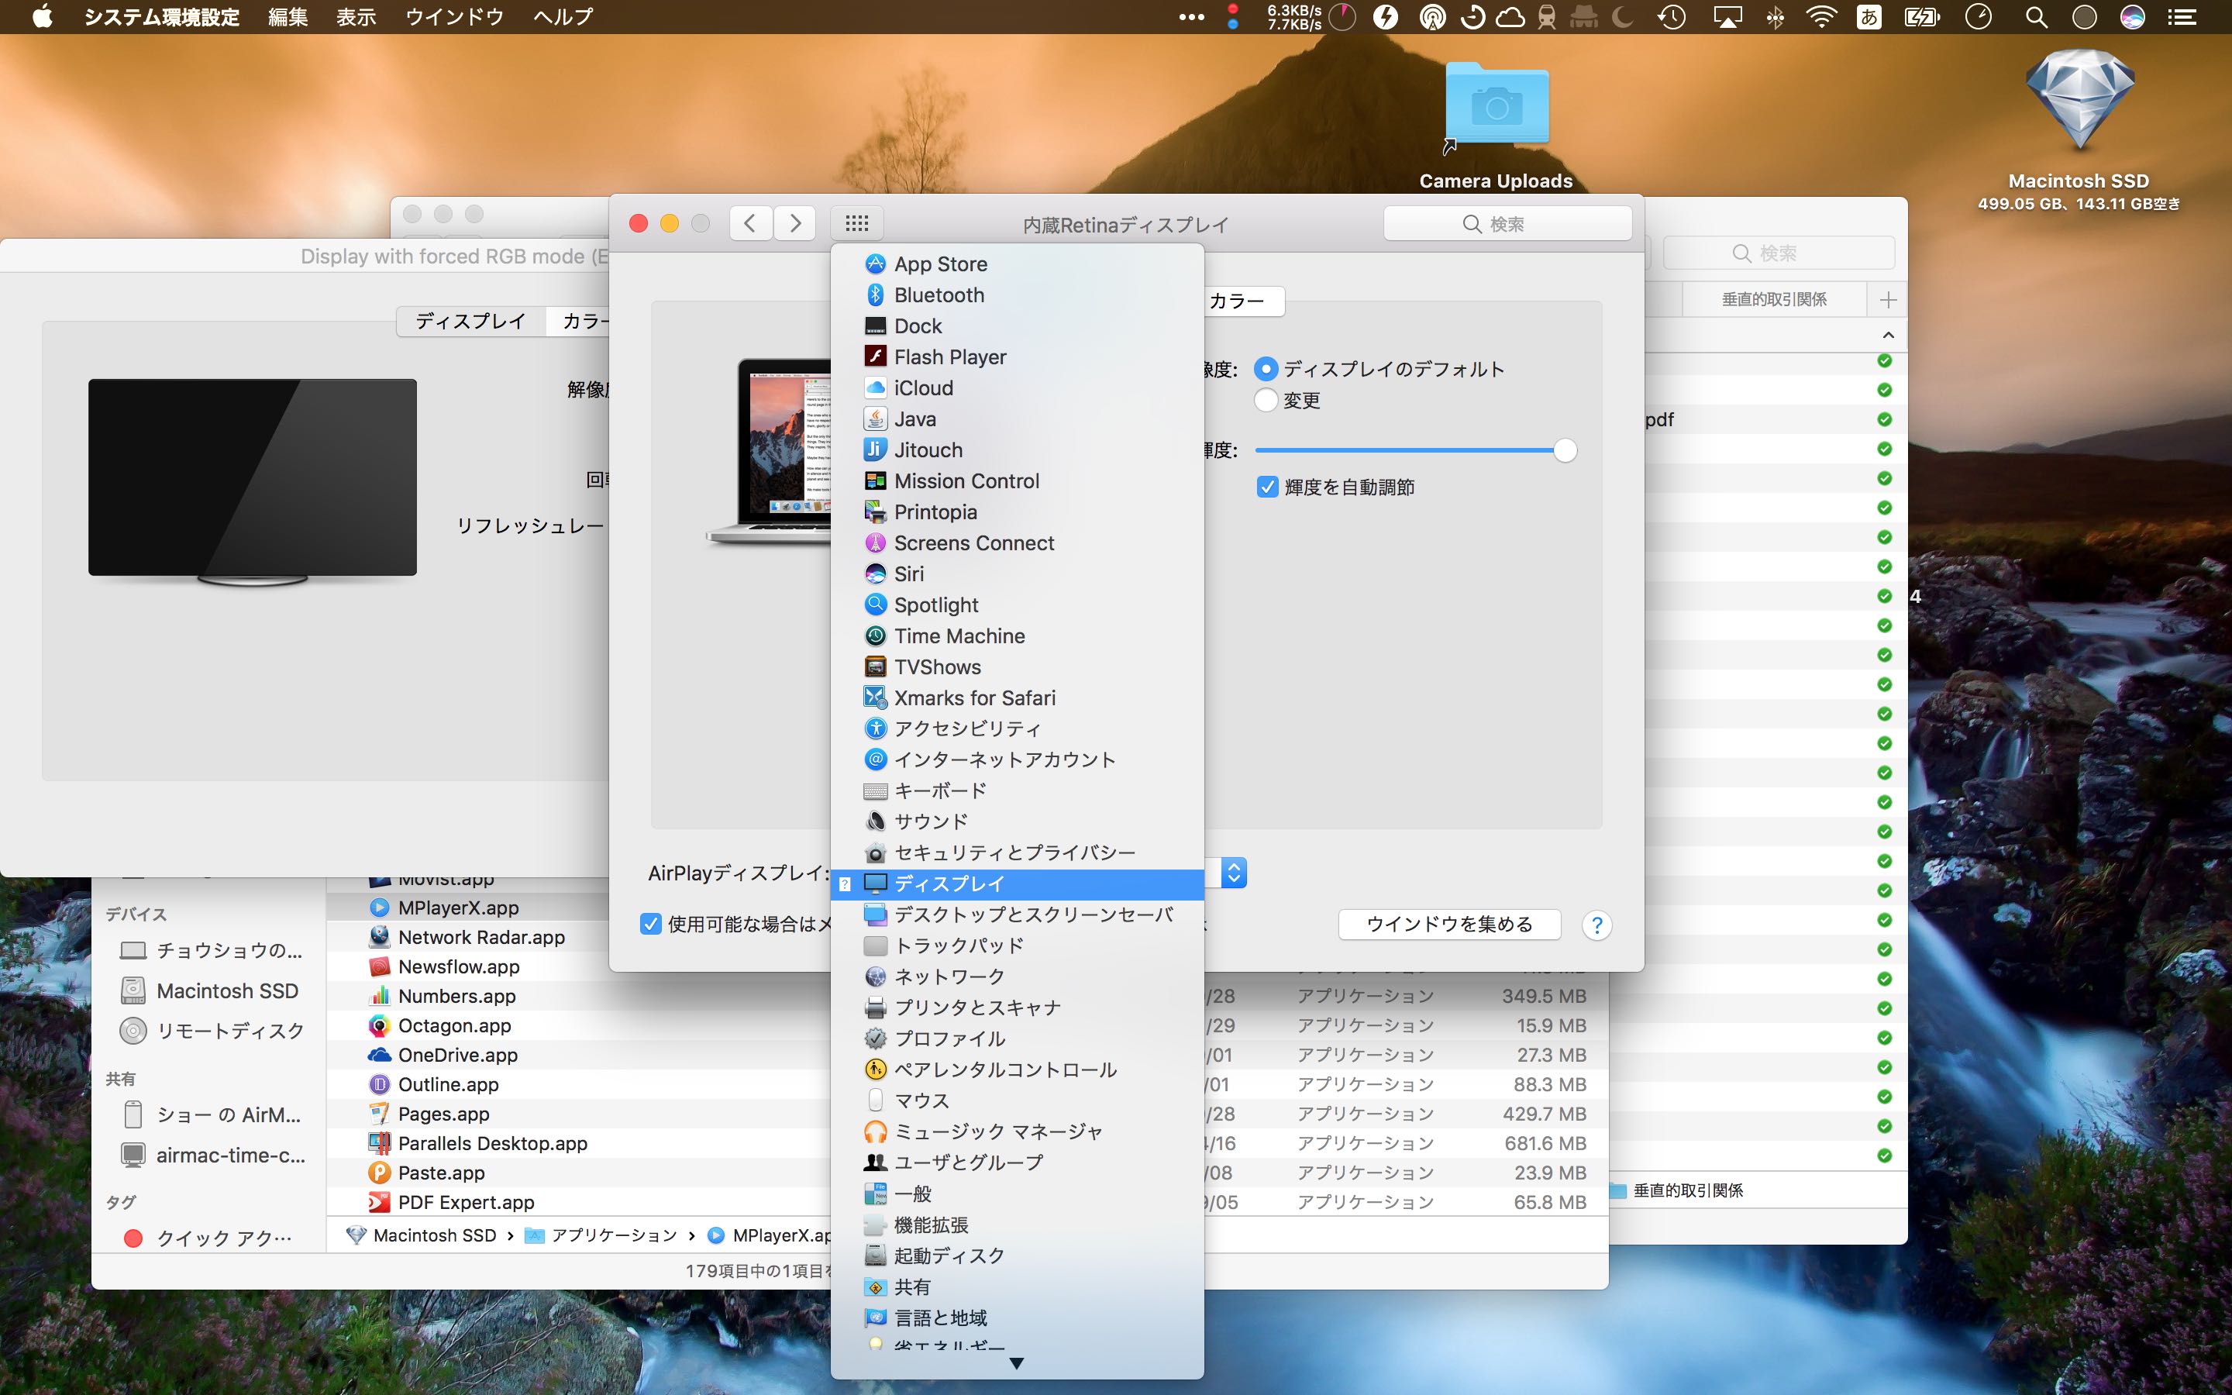Select App Store in the preferences list

[x=940, y=265]
